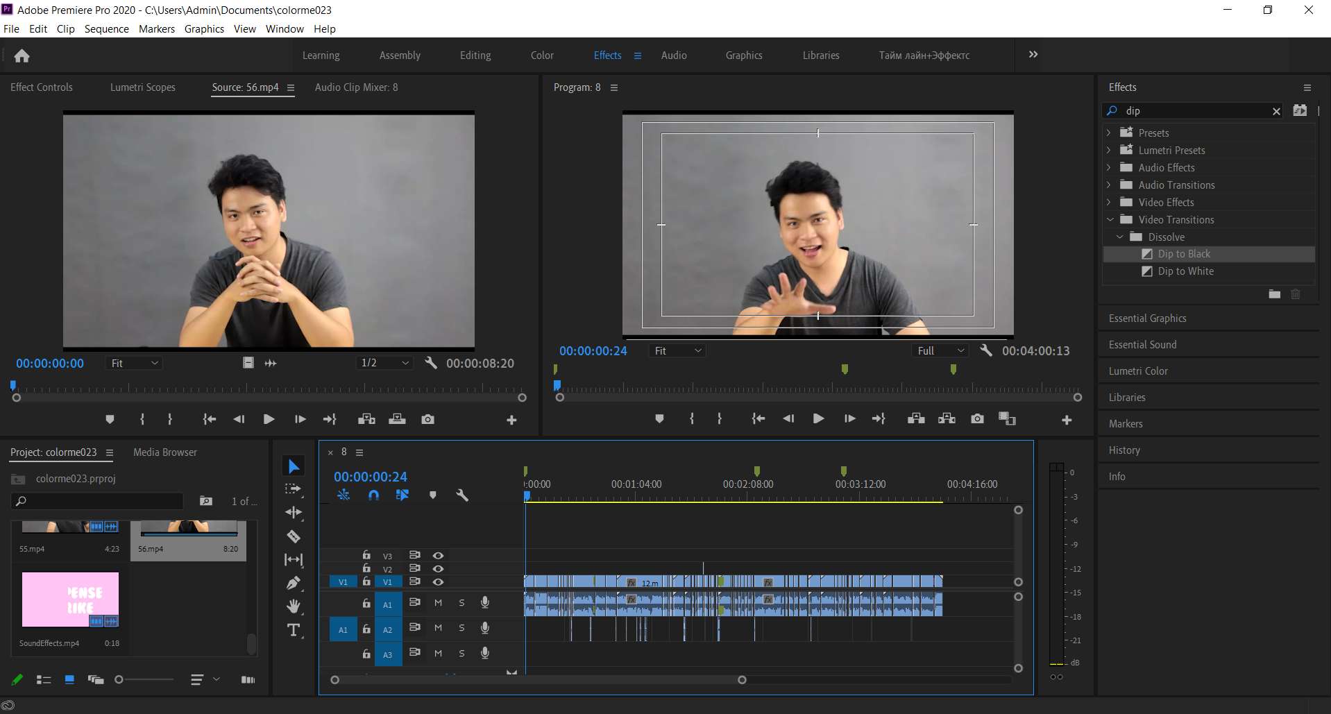
Task: Switch to the Color workspace
Action: click(x=542, y=56)
